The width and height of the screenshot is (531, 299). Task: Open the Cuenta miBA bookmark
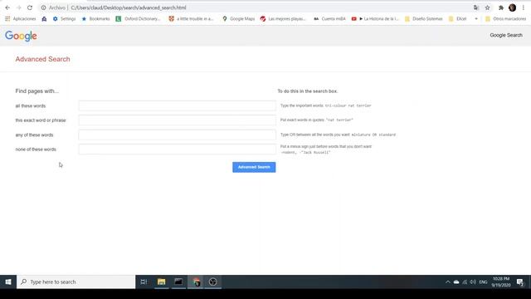pos(329,18)
